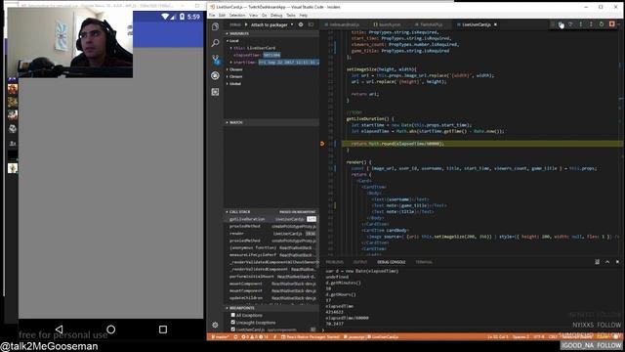Open launch.json via debug configure gear

click(301, 24)
